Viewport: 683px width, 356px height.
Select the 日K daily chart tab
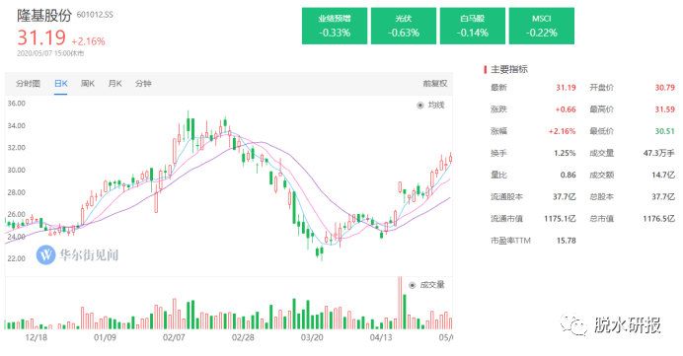(60, 83)
